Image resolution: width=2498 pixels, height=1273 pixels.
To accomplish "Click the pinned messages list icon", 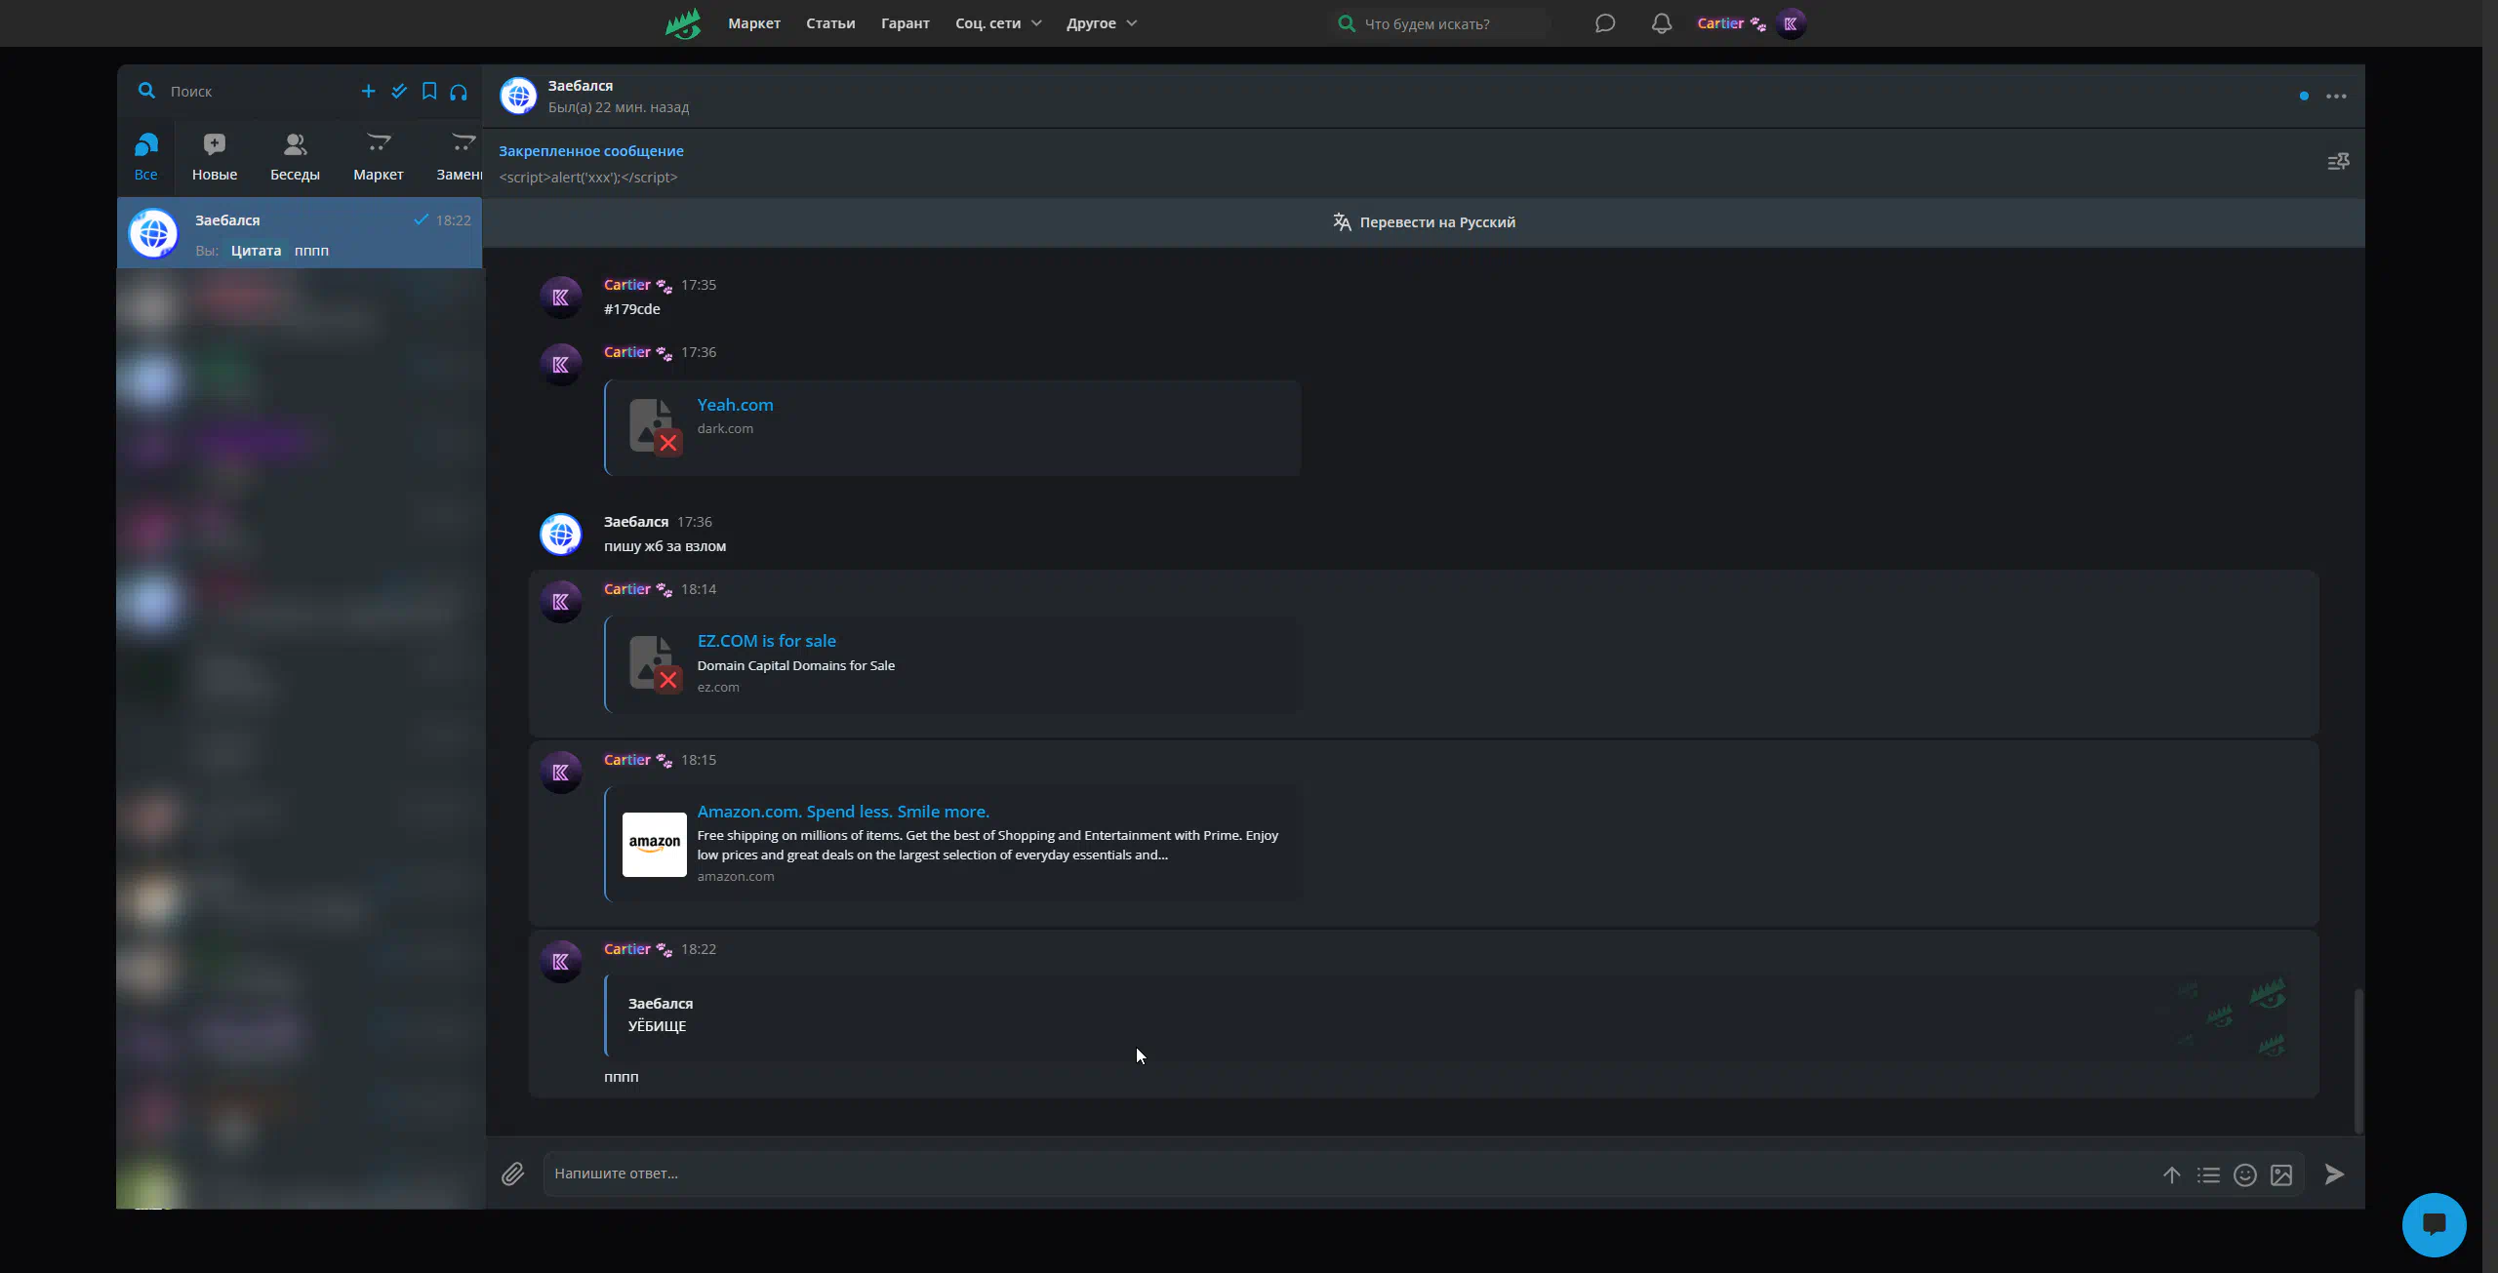I will [x=2338, y=162].
